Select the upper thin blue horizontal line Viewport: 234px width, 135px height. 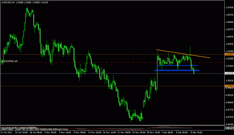(178, 65)
